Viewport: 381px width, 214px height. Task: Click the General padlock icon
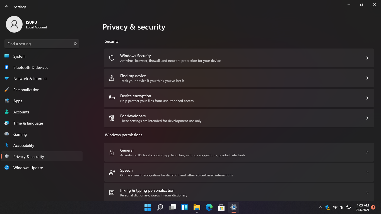[112, 152]
